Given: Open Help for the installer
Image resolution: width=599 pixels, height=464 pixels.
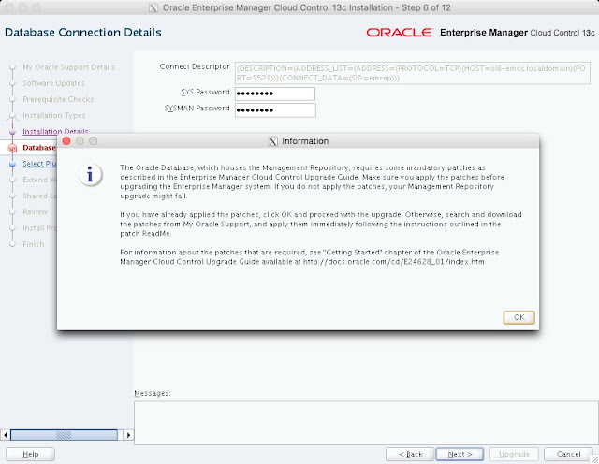Looking at the screenshot, I should coord(31,454).
